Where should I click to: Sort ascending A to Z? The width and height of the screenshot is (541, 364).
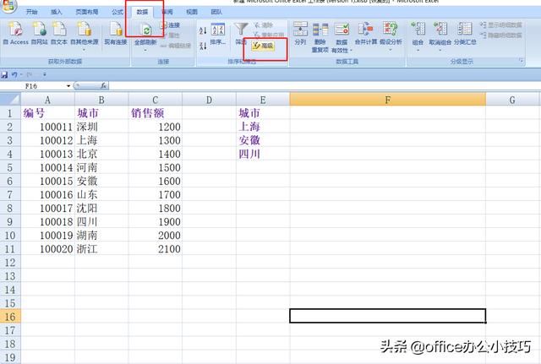[203, 30]
